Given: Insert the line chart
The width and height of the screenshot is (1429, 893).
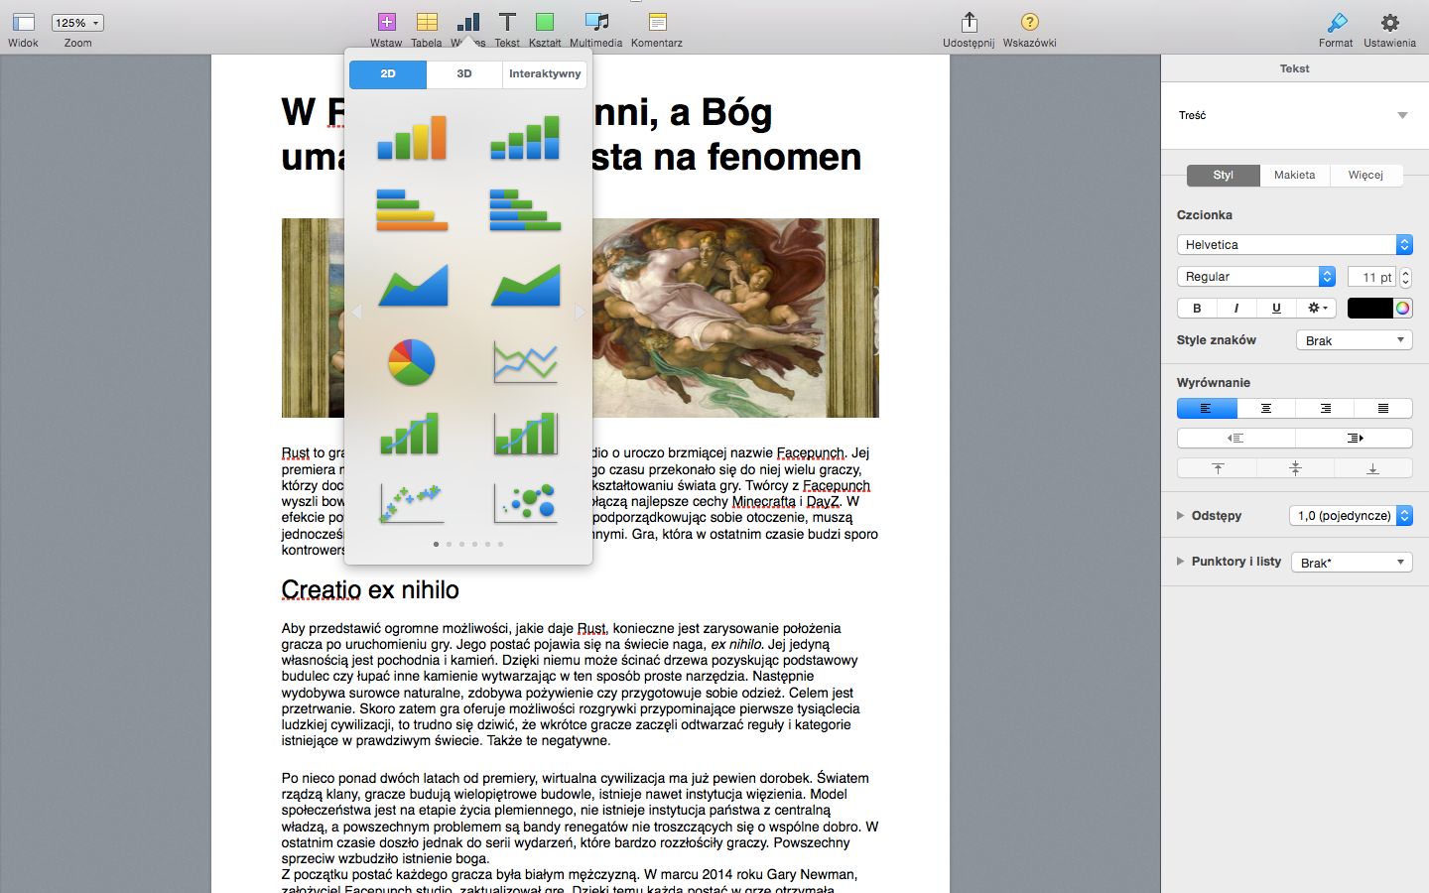Looking at the screenshot, I should [525, 361].
